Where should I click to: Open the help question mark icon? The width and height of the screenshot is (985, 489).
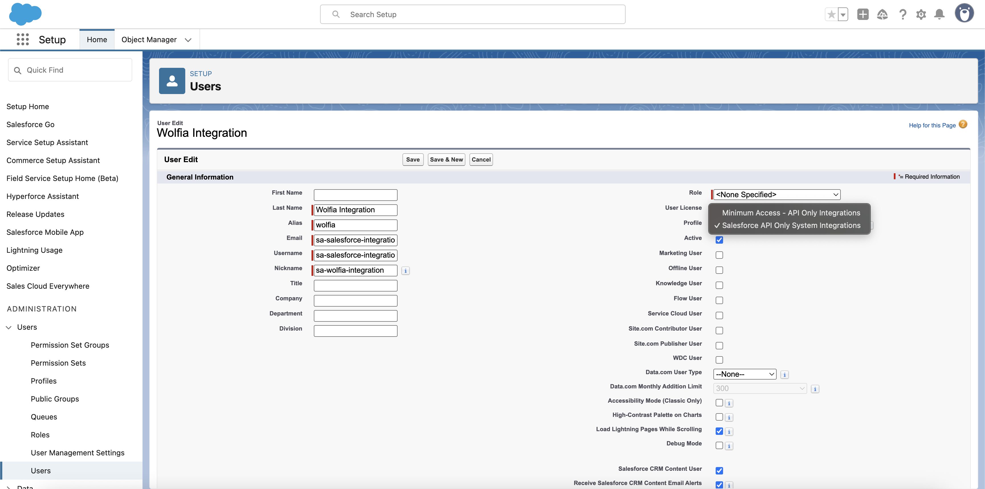(903, 15)
